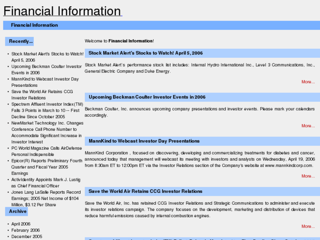This screenshot has width=320, height=240.
Task: Open sidebar link Epicor(R) Reports Preliminary Fourth Quarter
Action: click(47, 167)
